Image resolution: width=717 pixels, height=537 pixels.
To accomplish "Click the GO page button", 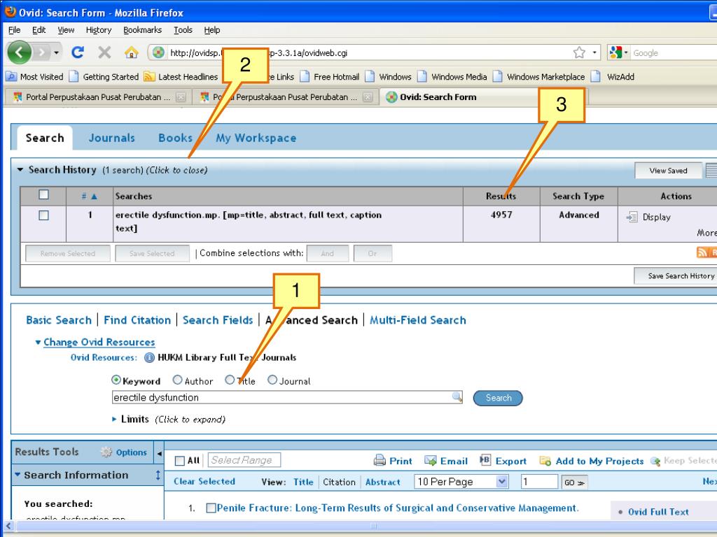I will click(x=574, y=482).
